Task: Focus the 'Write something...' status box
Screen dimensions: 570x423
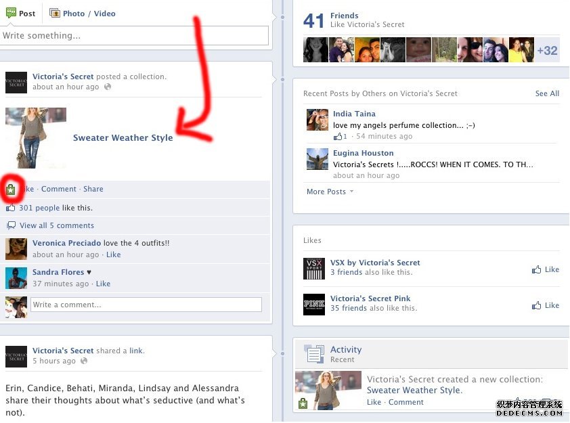Action: [134, 36]
